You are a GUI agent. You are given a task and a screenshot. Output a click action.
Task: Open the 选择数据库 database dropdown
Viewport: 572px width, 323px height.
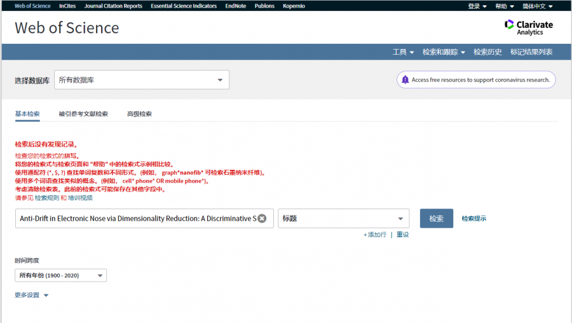tap(141, 80)
